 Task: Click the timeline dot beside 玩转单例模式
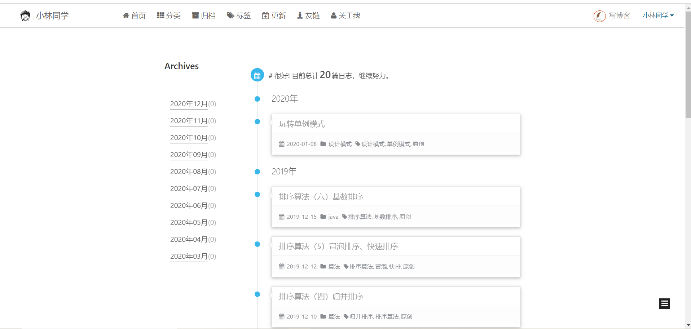(x=257, y=121)
